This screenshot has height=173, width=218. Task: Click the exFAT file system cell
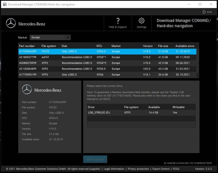(x=45, y=57)
